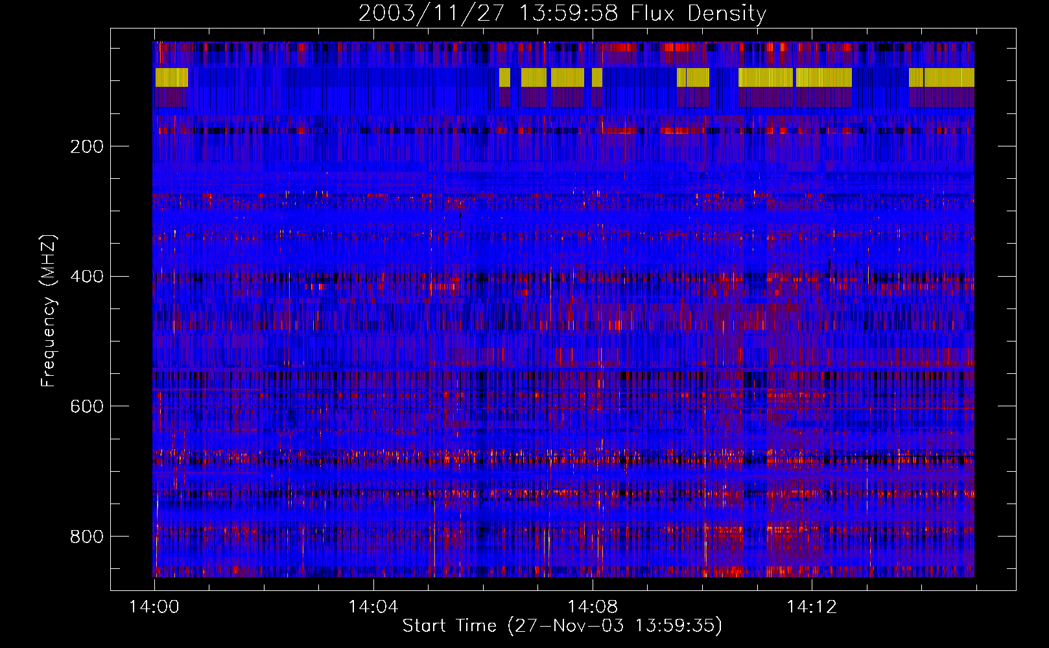This screenshot has width=1049, height=648.
Task: Click the plot title '2003/11/27 13:59:58 Flux Density'
Action: [562, 13]
